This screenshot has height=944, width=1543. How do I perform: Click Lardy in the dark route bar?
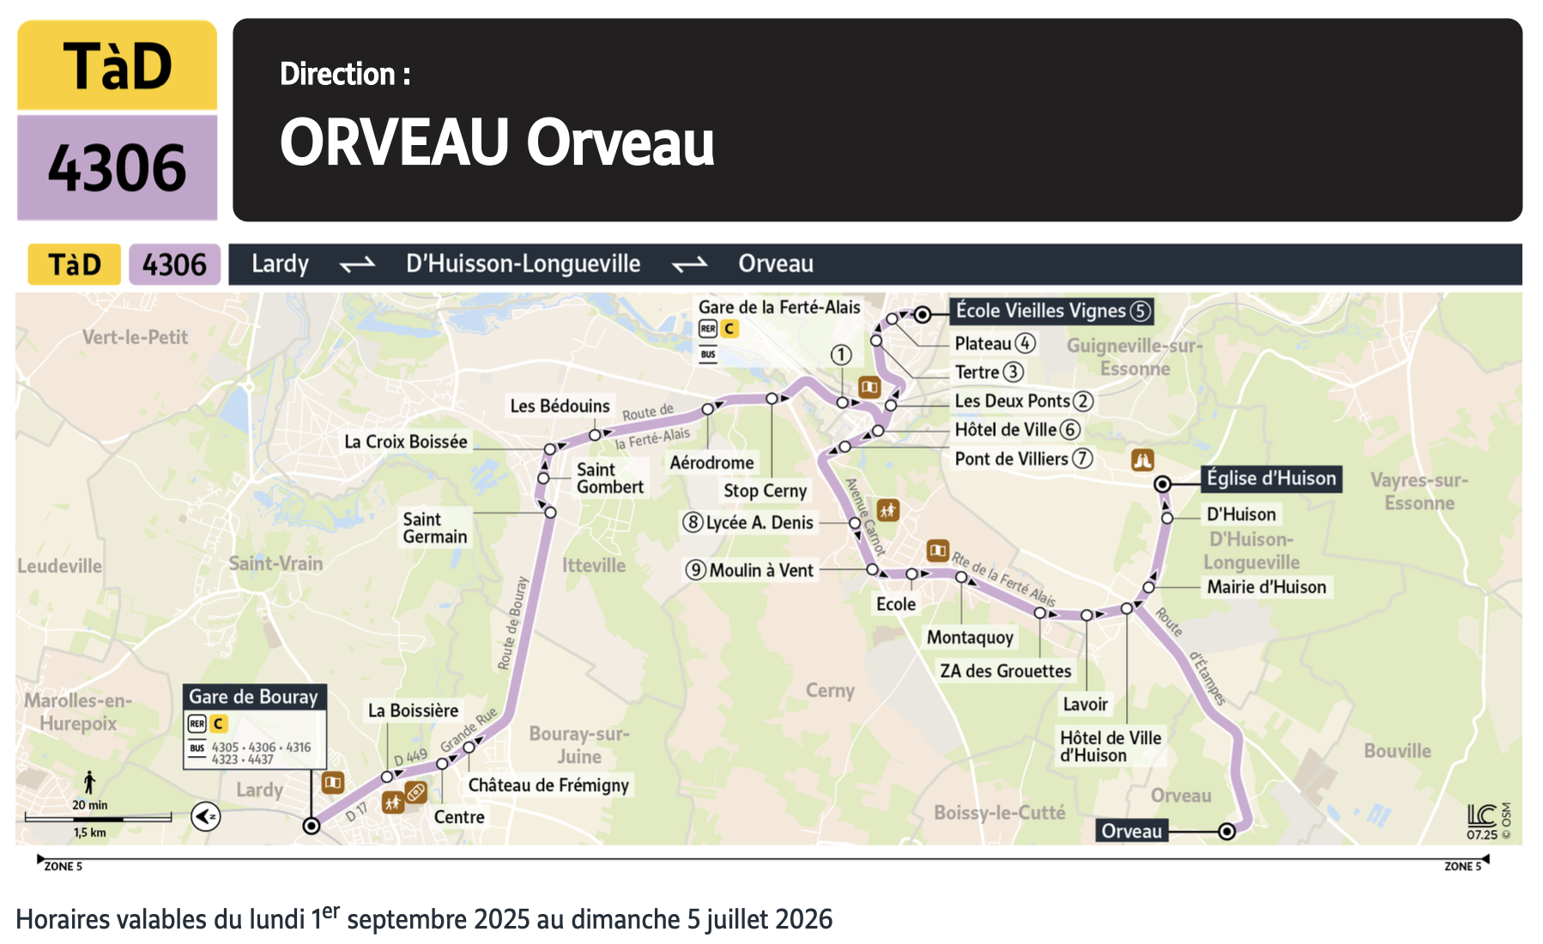coord(280,263)
